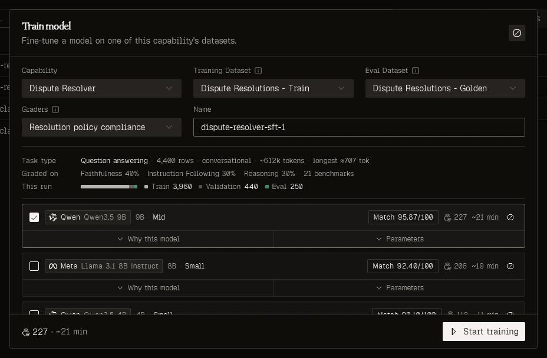
Task: Expand Parameters for Llama 3.1 8B Instruct
Action: 400,287
